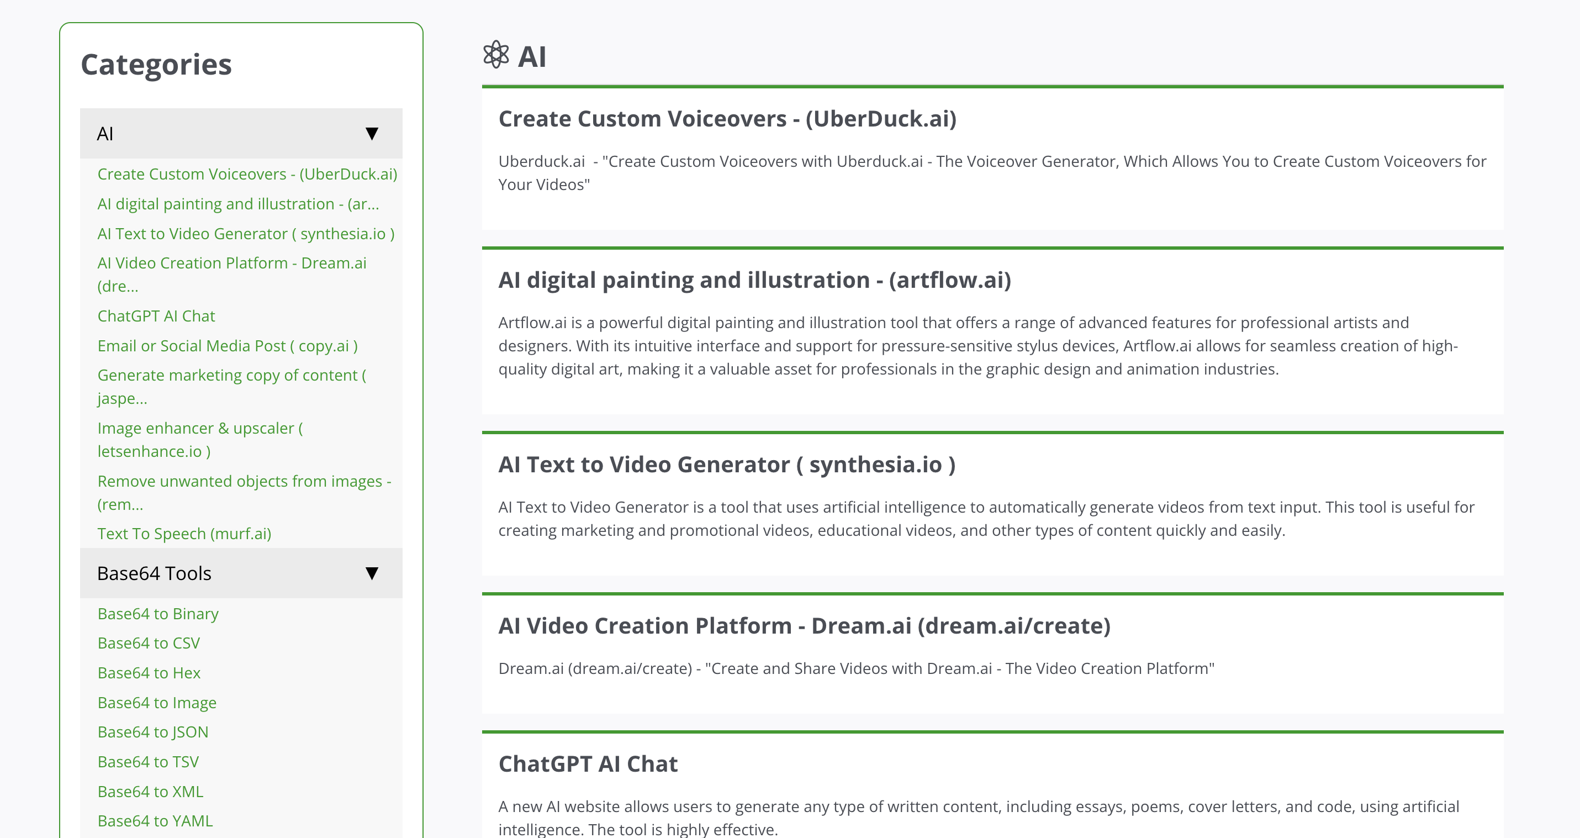Open Base64 to Binary tool link
Image resolution: width=1580 pixels, height=838 pixels.
click(157, 614)
